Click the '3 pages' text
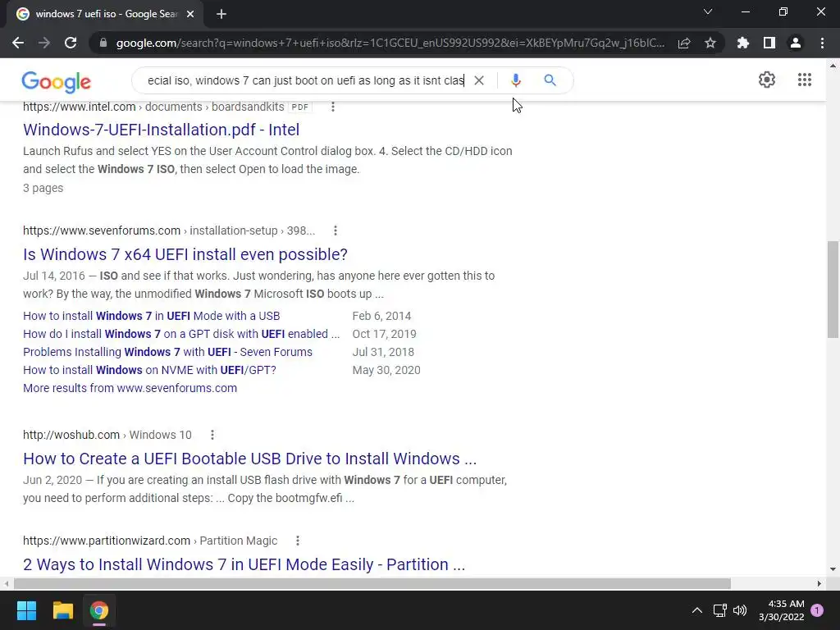This screenshot has height=630, width=840. click(x=43, y=188)
